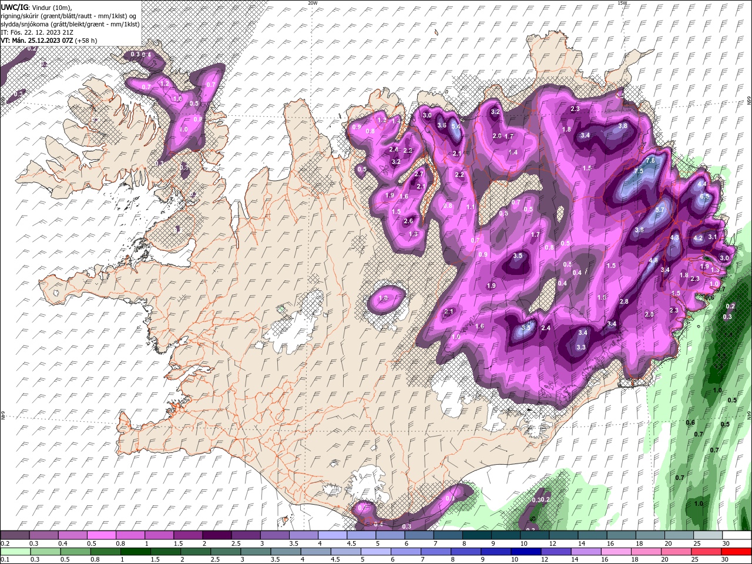Click the 3.1 snowfall value on map
The image size is (752, 564).
point(712,237)
